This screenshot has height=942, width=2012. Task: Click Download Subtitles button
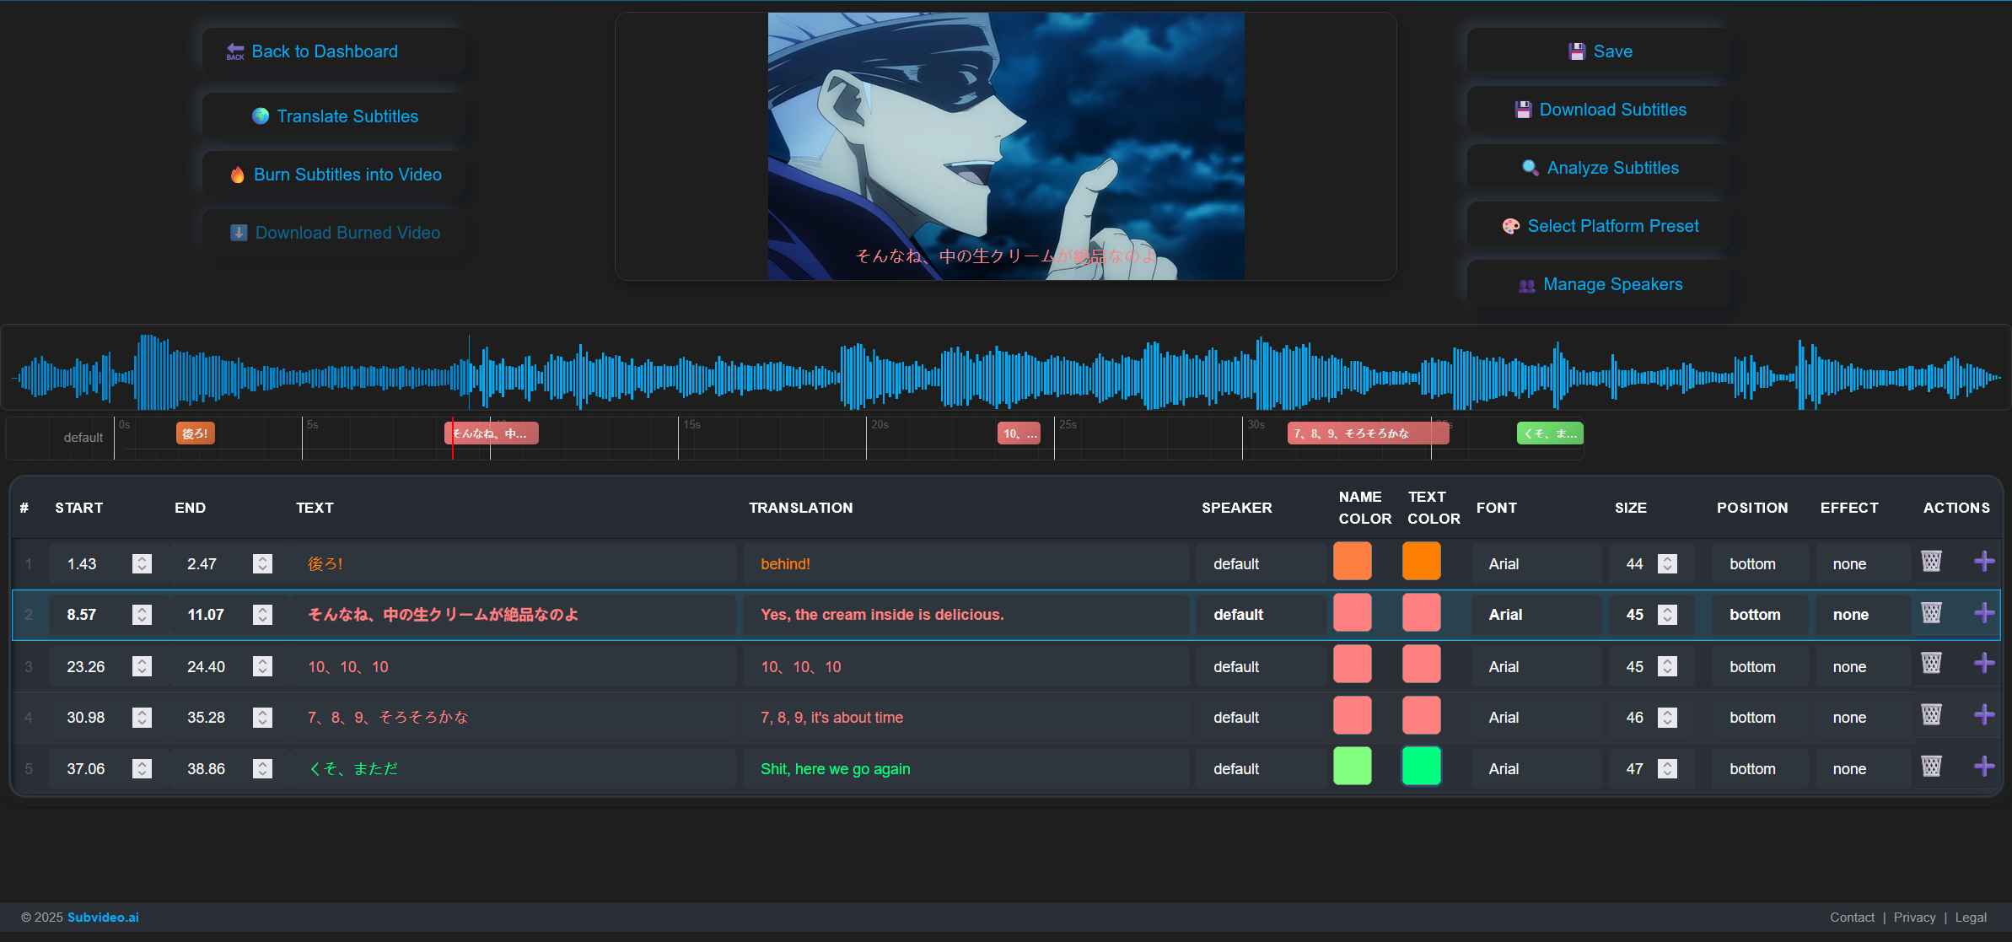pyautogui.click(x=1599, y=110)
